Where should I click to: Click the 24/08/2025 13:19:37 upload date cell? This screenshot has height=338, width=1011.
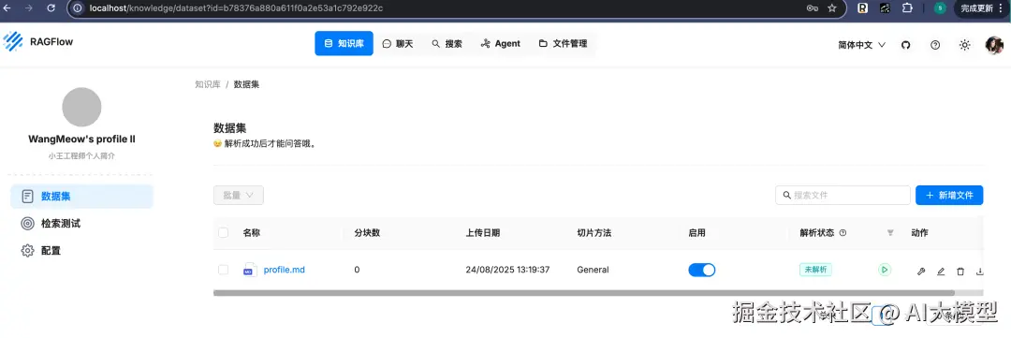(507, 270)
